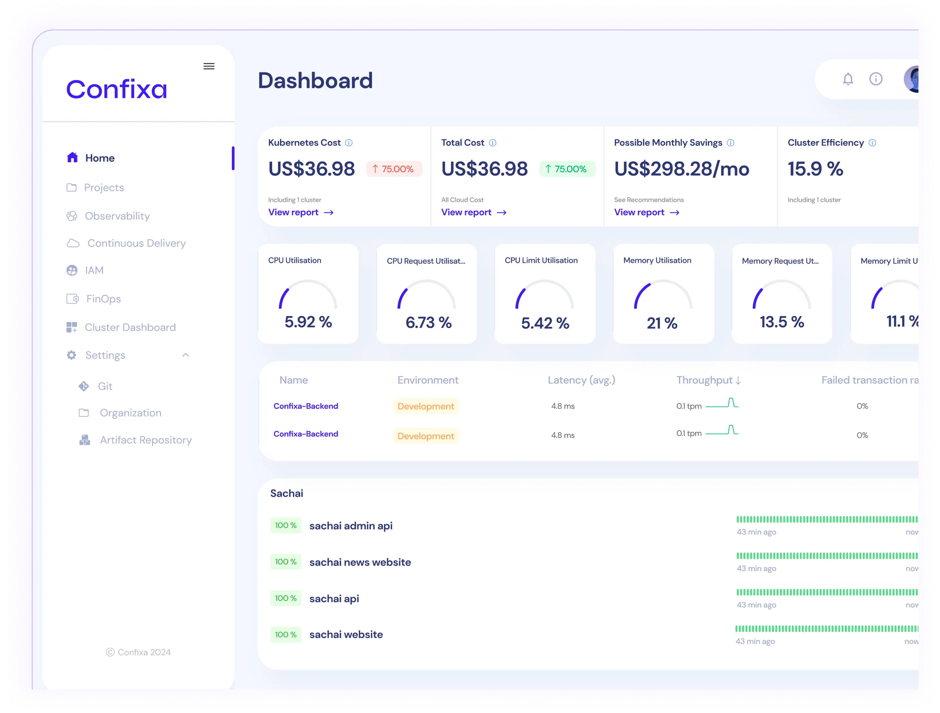Open the Projects menu item
This screenshot has width=940, height=713.
point(104,187)
